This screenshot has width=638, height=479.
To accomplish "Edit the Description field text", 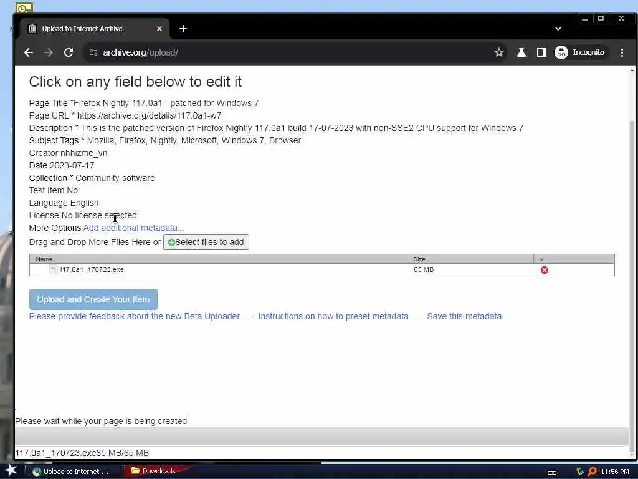I will 302,128.
